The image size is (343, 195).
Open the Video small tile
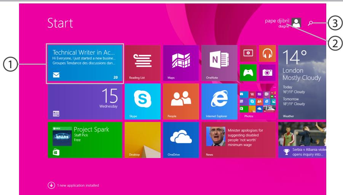point(248,53)
